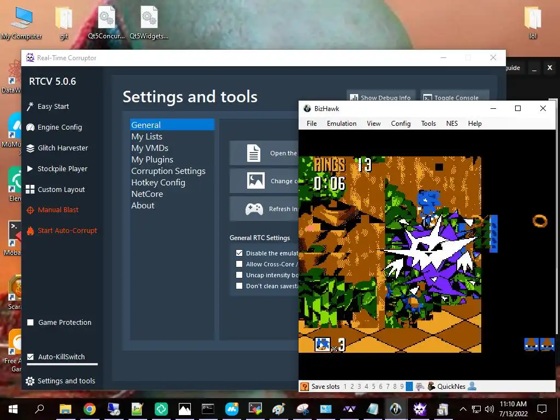Open the Glitch Harvester panel
This screenshot has height=420, width=560.
point(57,148)
